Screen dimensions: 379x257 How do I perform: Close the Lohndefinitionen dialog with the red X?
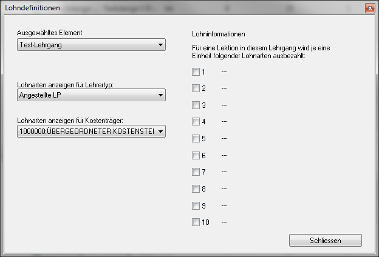tap(369, 8)
